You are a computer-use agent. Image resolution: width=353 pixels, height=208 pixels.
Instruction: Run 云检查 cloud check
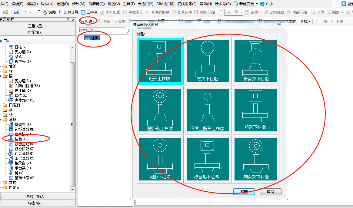(x=89, y=12)
